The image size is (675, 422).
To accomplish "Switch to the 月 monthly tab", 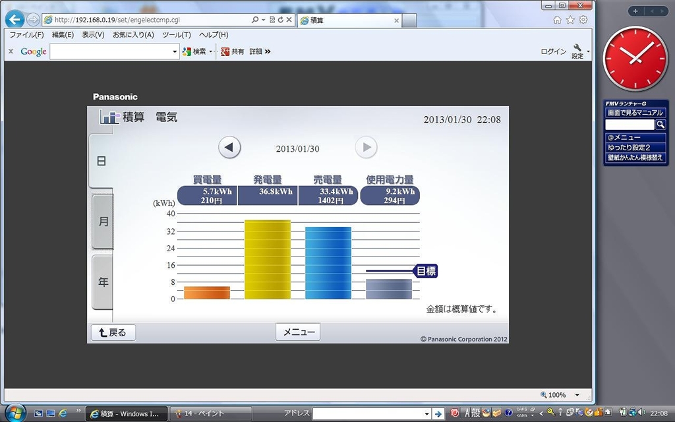I will [103, 222].
